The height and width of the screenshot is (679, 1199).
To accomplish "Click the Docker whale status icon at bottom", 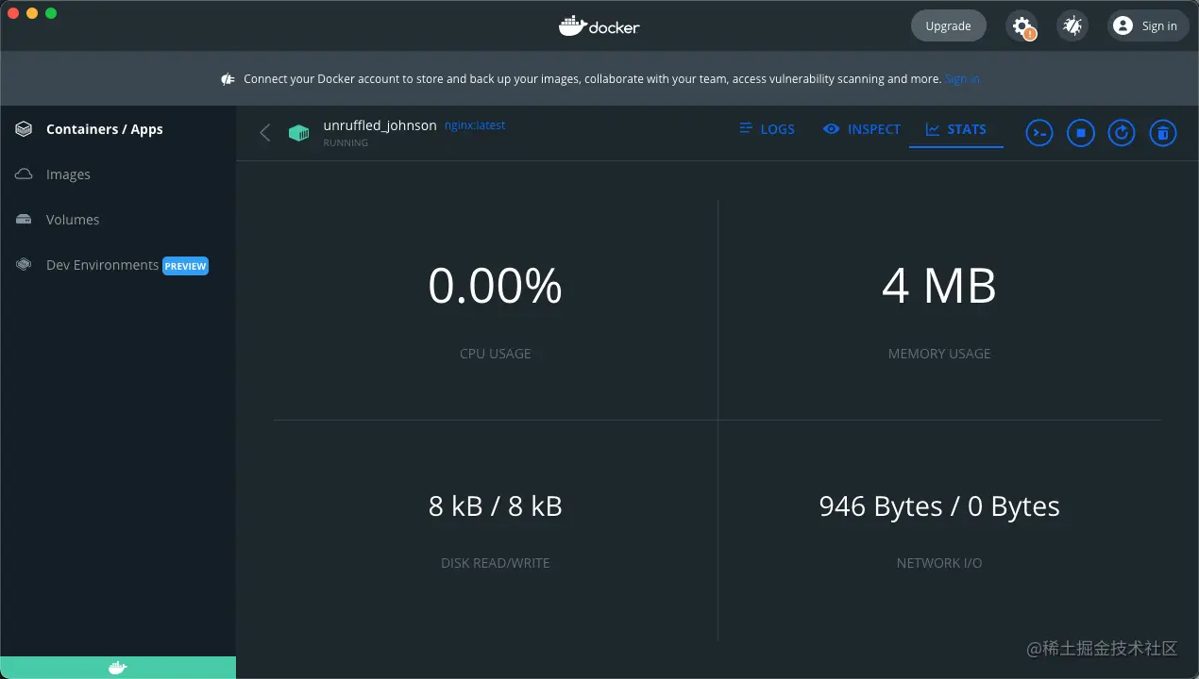I will click(x=117, y=668).
